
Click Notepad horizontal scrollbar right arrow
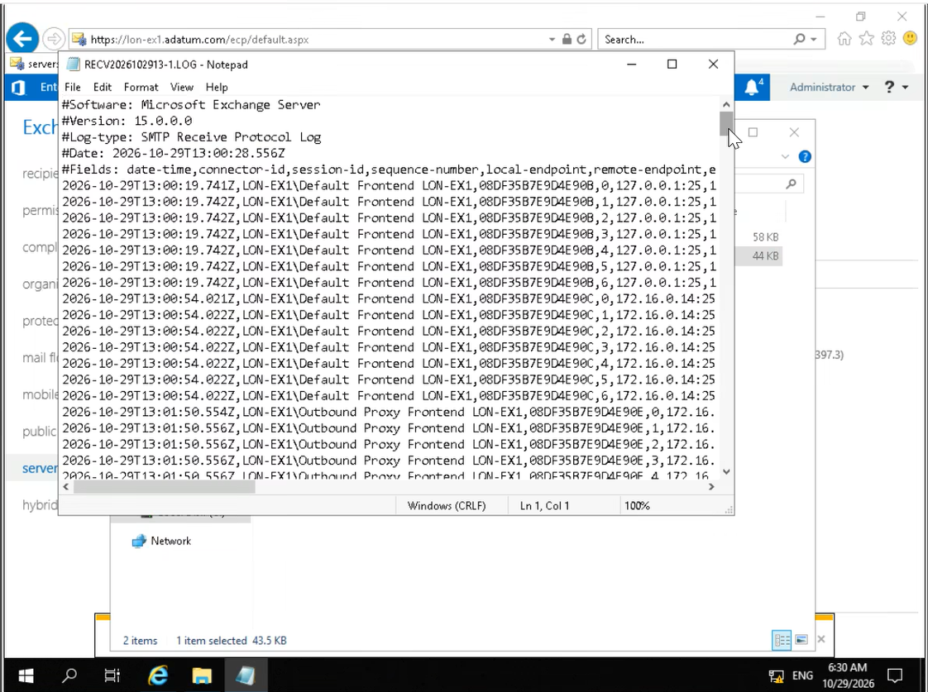[x=711, y=487]
